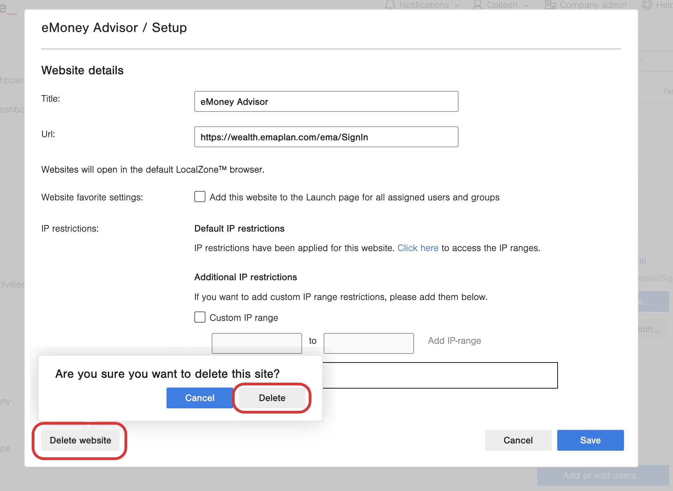This screenshot has height=491, width=673.
Task: Click the Additional IP restrictions heading
Action: tap(245, 277)
